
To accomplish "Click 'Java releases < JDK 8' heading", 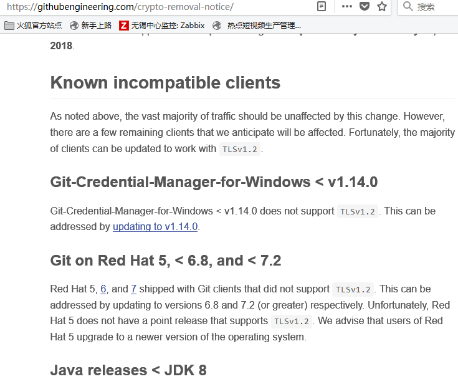I will [x=128, y=370].
